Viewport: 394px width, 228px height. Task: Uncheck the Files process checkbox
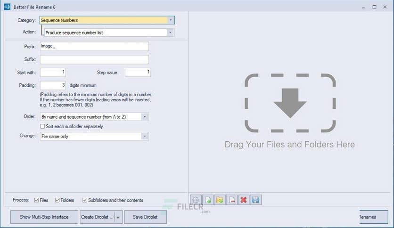[37, 200]
